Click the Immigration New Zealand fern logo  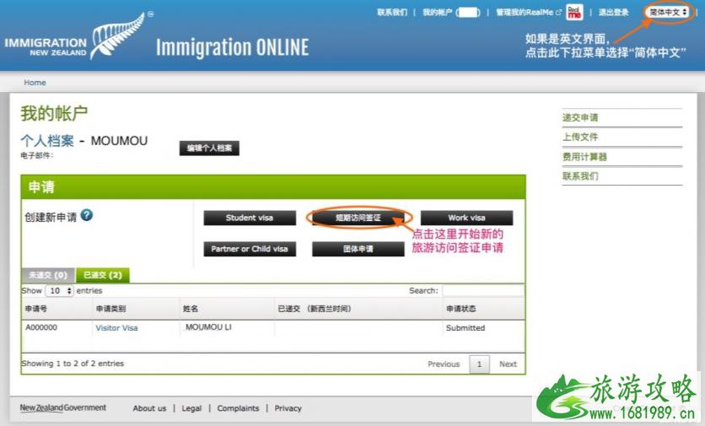pyautogui.click(x=78, y=37)
